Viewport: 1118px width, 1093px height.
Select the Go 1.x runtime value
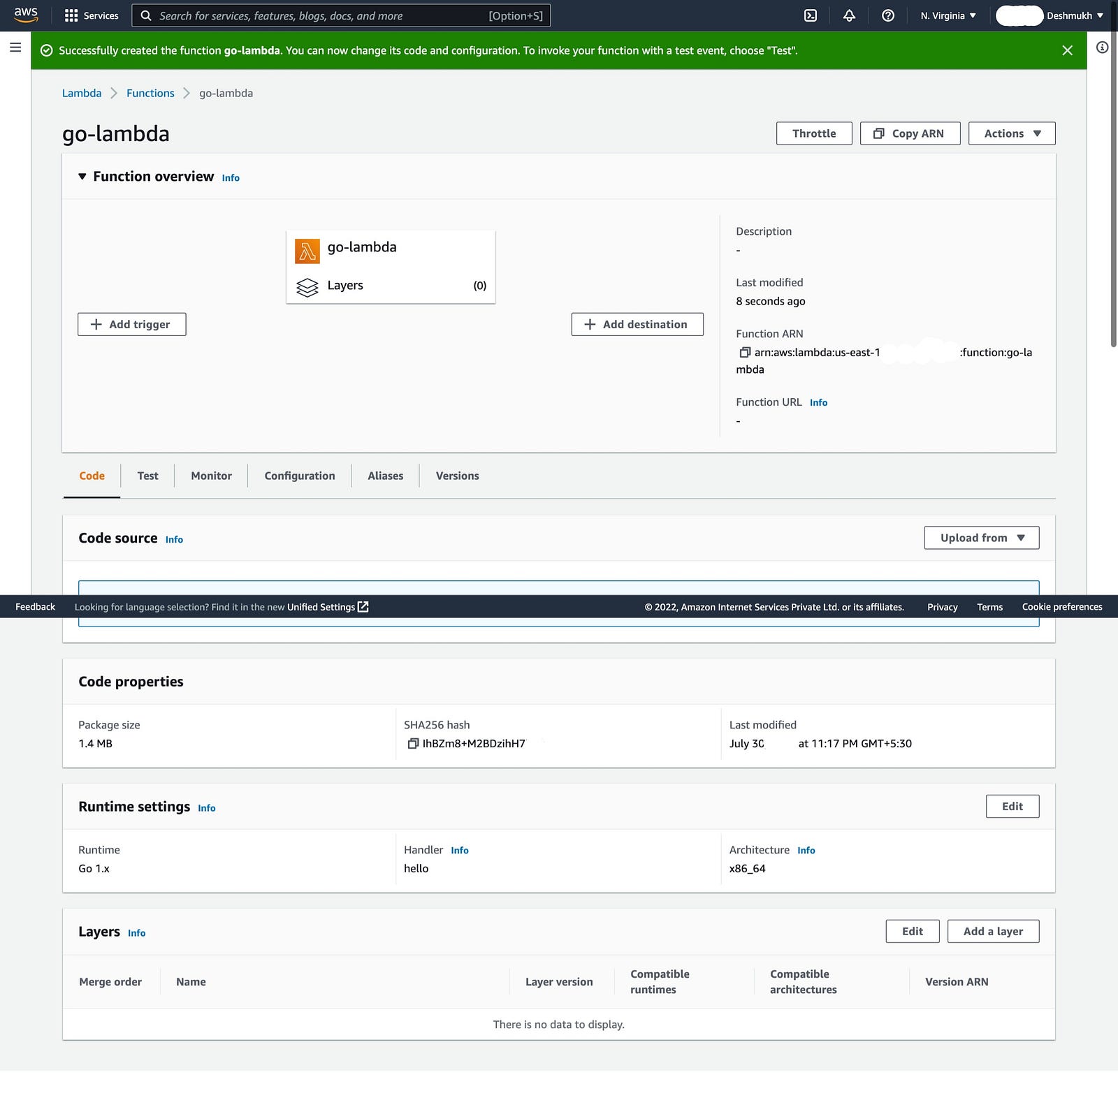pos(94,869)
